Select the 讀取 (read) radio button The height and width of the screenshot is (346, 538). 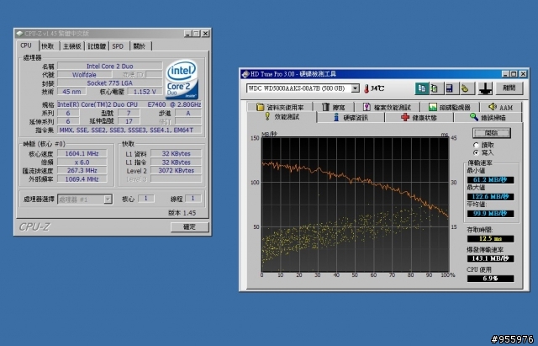[x=477, y=145]
